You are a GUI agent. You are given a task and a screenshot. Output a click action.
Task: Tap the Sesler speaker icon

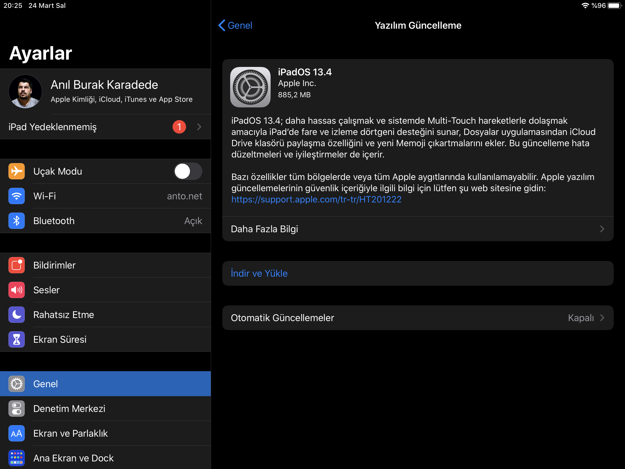click(16, 290)
